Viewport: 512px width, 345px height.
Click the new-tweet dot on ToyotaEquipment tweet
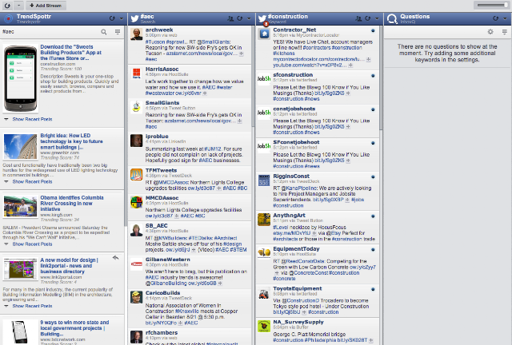(373, 290)
